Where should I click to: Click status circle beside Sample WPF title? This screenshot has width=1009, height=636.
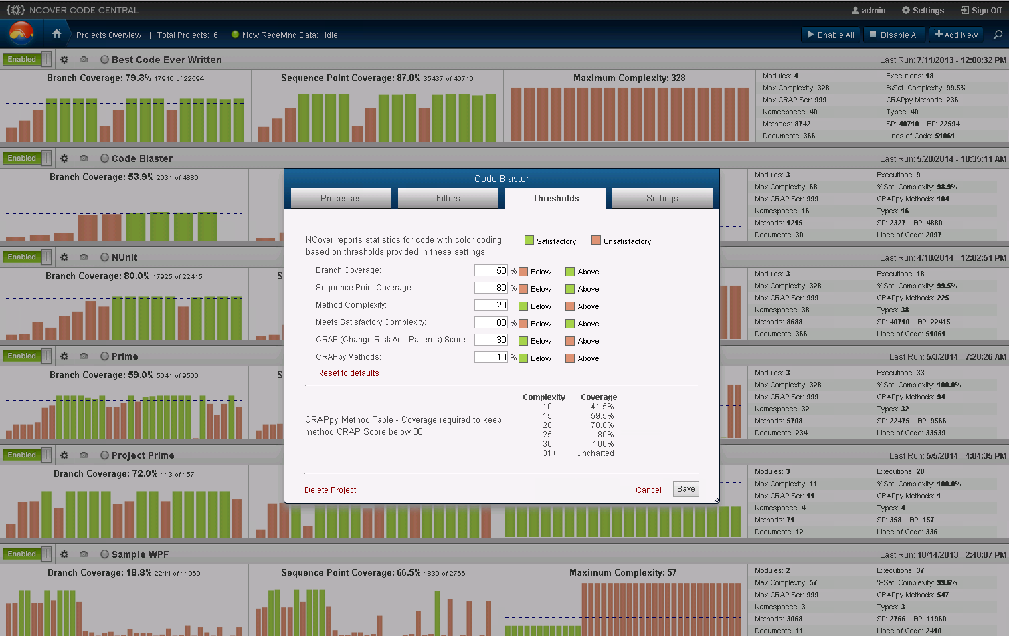(x=104, y=554)
